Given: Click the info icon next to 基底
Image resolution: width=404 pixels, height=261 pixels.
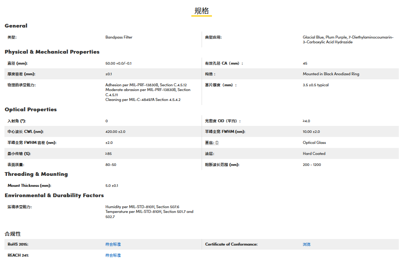Looking at the screenshot, I should tap(217, 143).
